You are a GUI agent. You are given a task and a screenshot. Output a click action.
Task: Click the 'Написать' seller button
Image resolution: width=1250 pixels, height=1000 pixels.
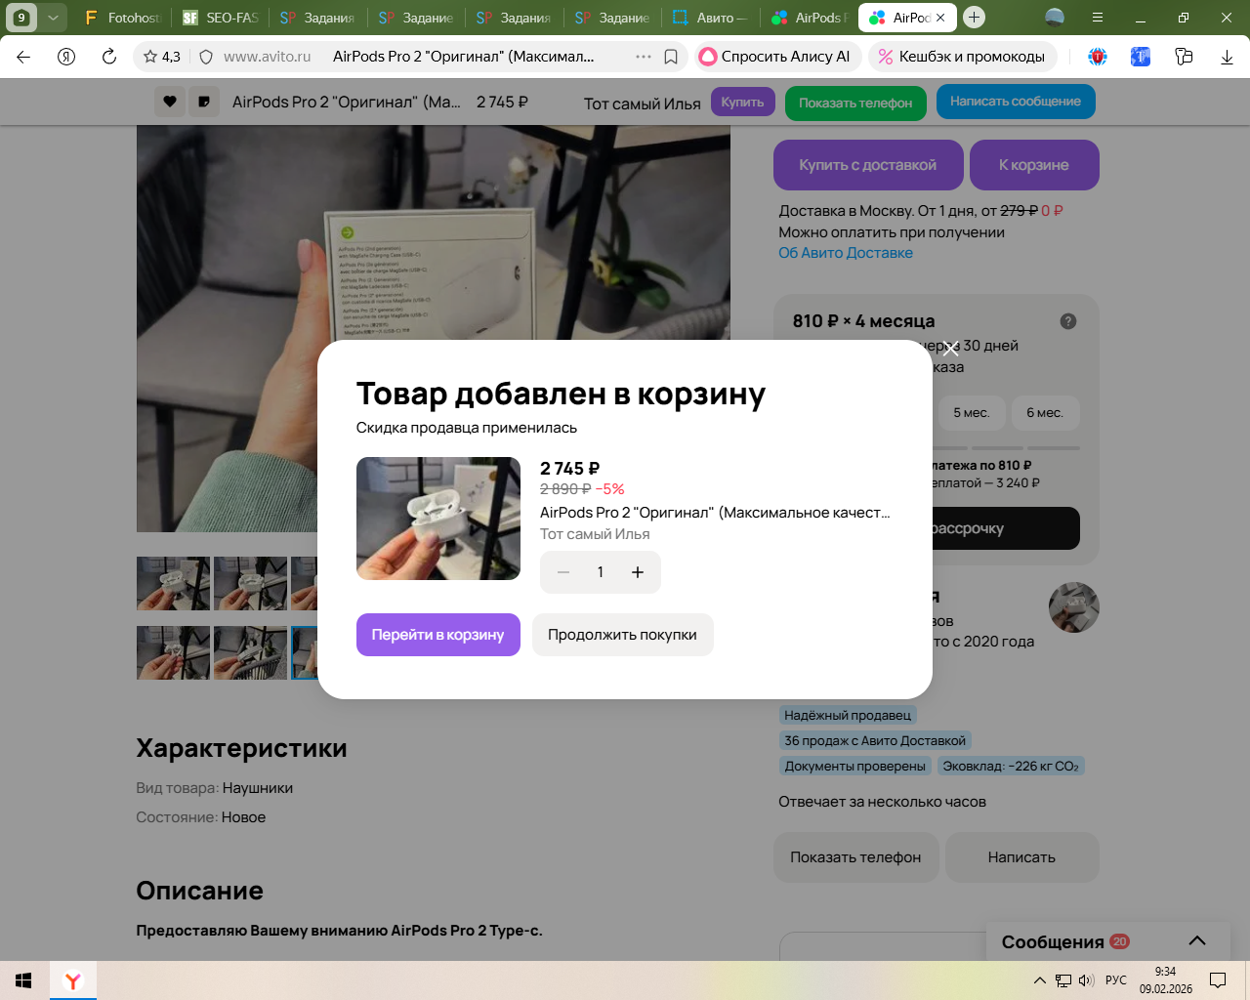[1022, 857]
